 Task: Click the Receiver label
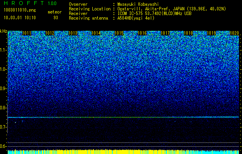[78, 13]
